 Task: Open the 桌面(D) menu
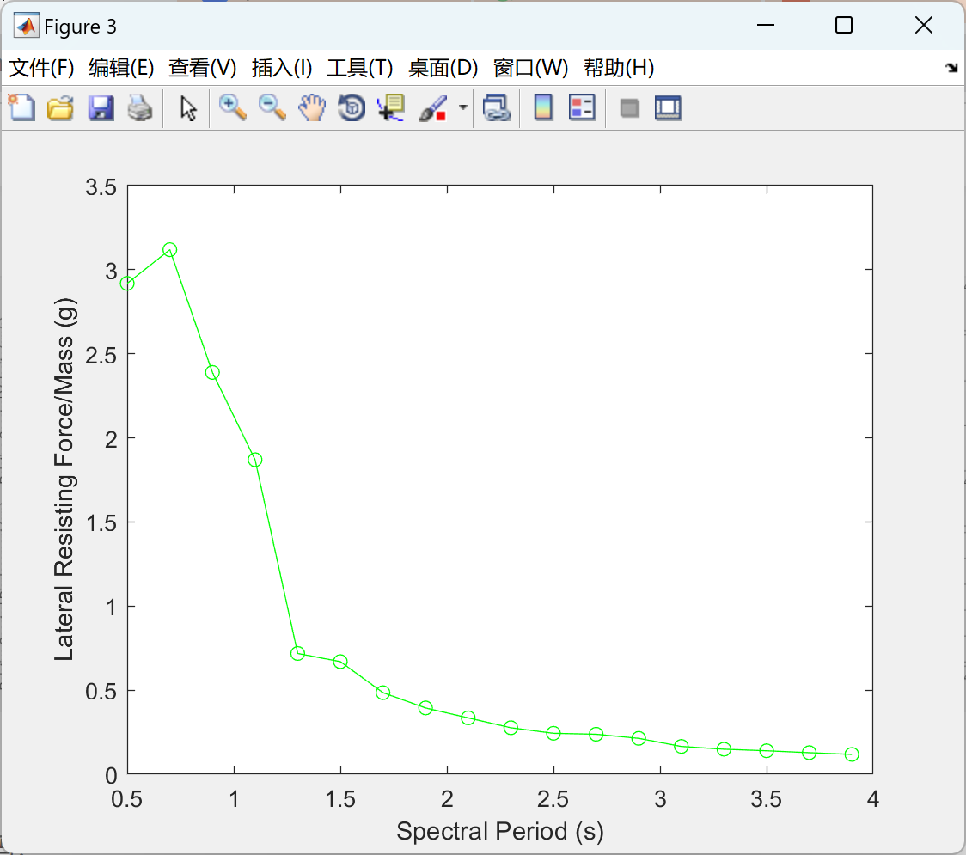pyautogui.click(x=443, y=68)
